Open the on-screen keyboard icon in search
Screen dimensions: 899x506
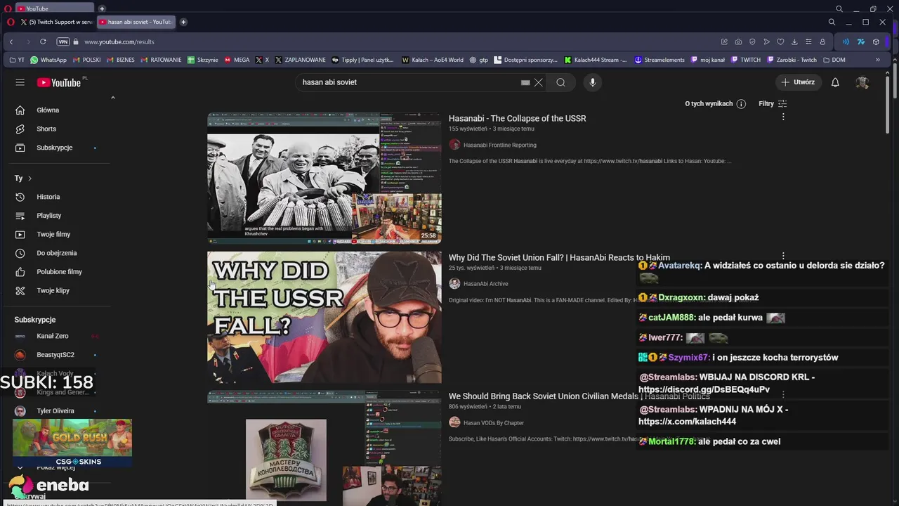[x=525, y=82]
